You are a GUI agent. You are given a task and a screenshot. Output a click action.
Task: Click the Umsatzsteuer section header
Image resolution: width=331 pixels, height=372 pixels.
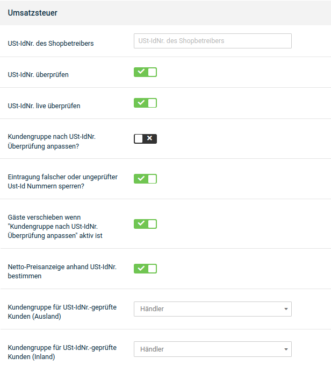click(32, 13)
